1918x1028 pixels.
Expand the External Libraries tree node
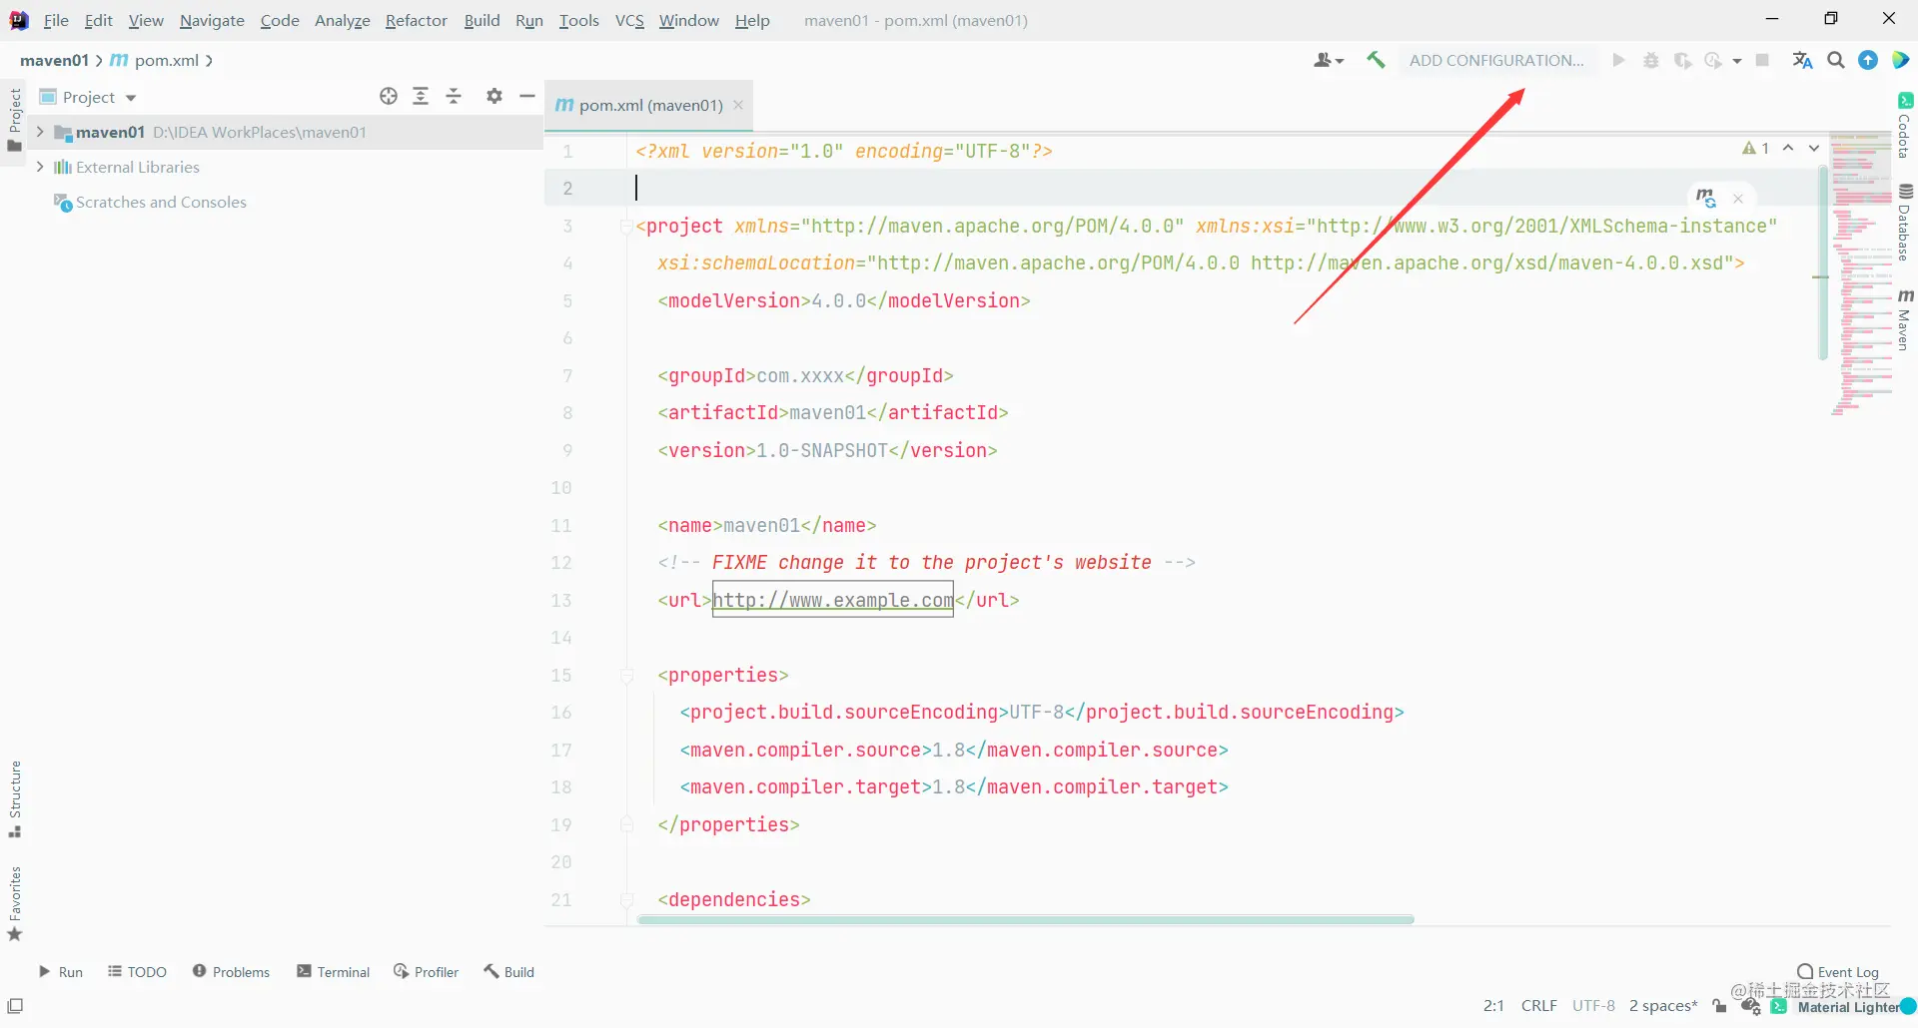pyautogui.click(x=40, y=167)
